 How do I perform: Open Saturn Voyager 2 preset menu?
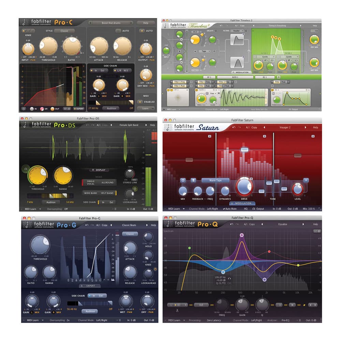(x=285, y=127)
